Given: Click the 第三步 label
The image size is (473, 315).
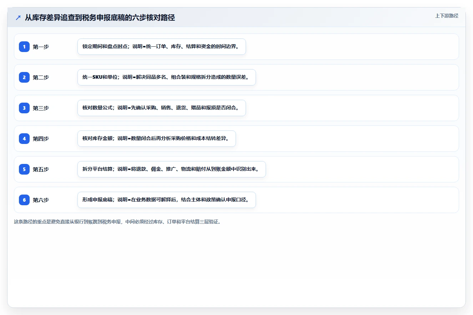Looking at the screenshot, I should click(41, 108).
